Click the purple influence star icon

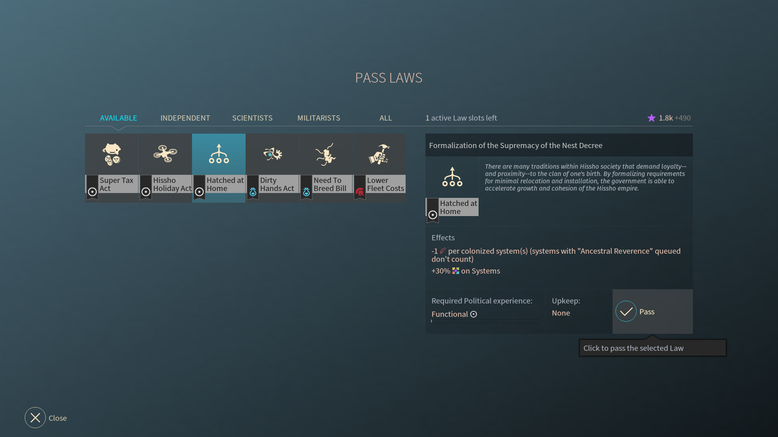point(651,118)
